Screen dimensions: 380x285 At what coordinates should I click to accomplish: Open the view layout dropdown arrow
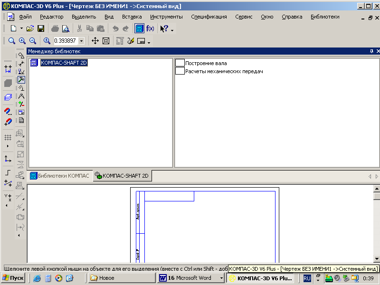pos(149,42)
